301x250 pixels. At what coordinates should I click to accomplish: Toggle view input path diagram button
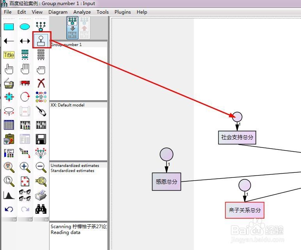(x=73, y=28)
